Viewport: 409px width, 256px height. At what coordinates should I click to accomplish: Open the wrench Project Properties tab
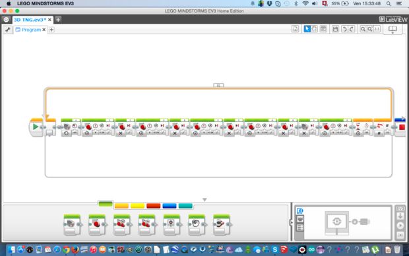[7, 30]
